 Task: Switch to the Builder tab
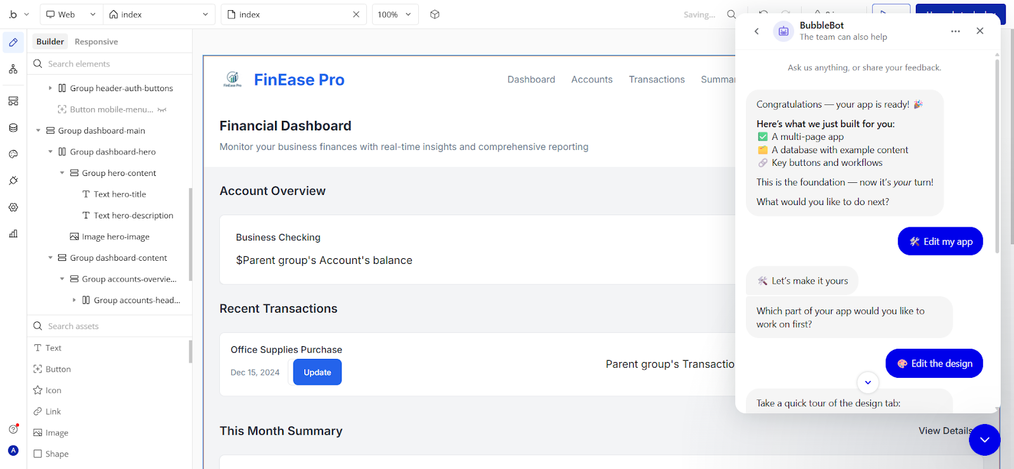pos(50,42)
